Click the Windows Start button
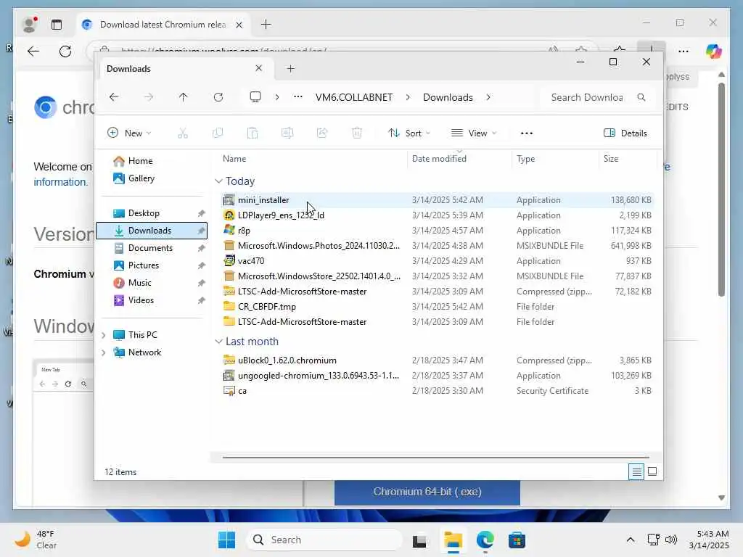The width and height of the screenshot is (743, 557). [226, 540]
